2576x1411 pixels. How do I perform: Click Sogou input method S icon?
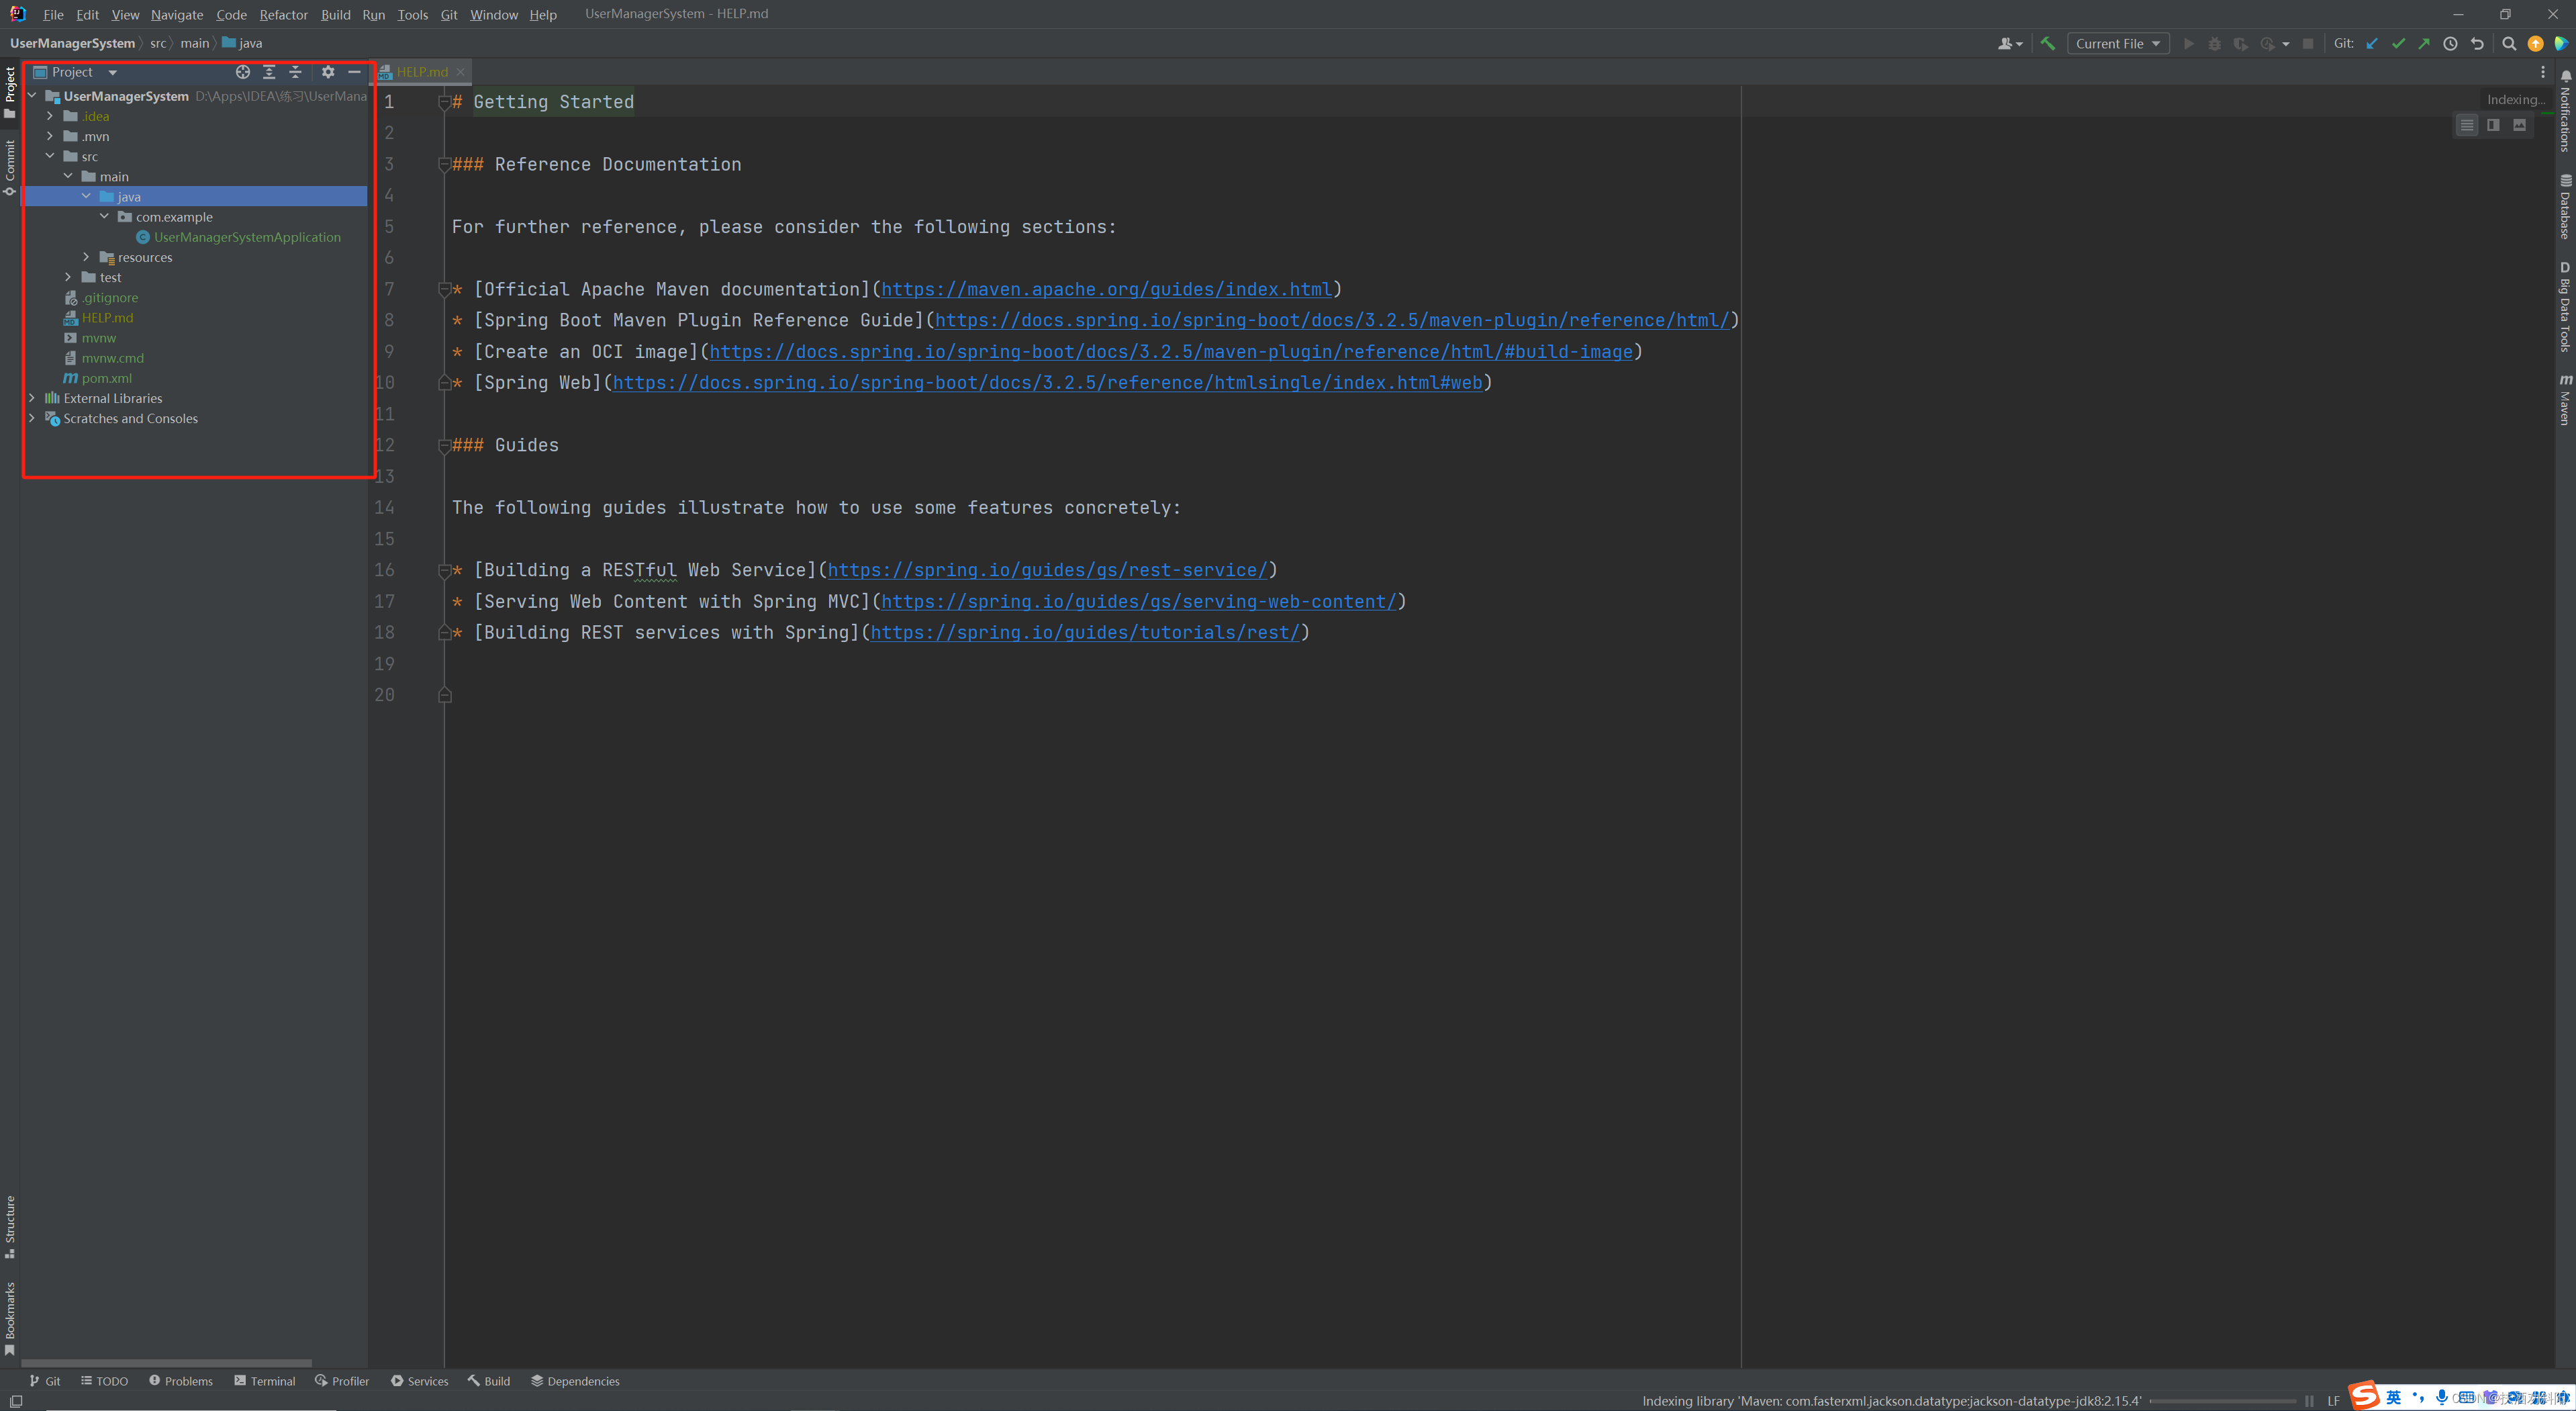pos(2364,1396)
